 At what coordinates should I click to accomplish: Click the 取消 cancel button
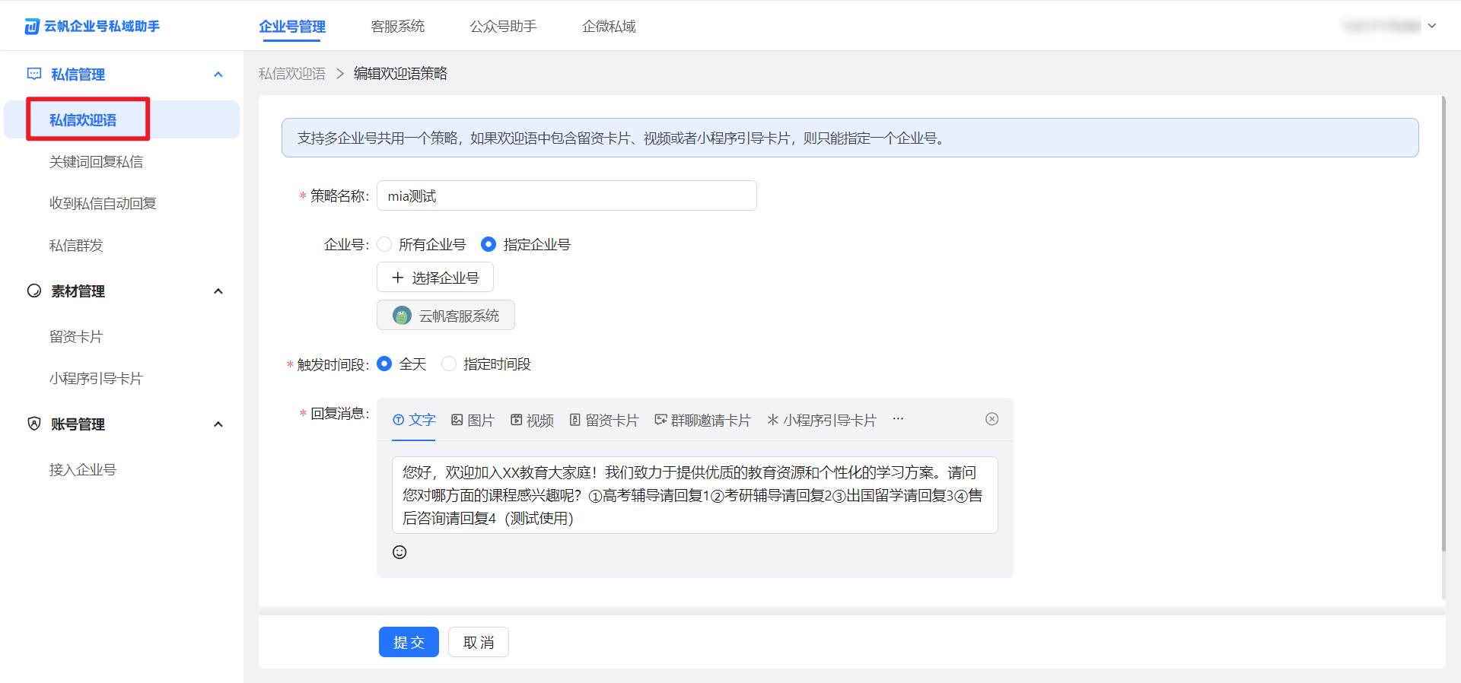(x=479, y=642)
